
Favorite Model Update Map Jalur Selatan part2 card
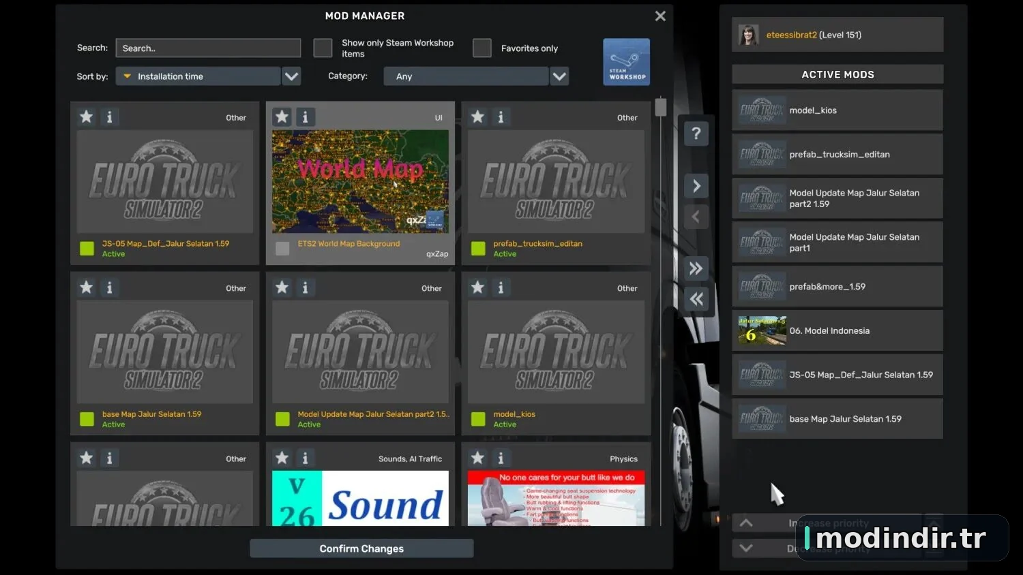282,287
